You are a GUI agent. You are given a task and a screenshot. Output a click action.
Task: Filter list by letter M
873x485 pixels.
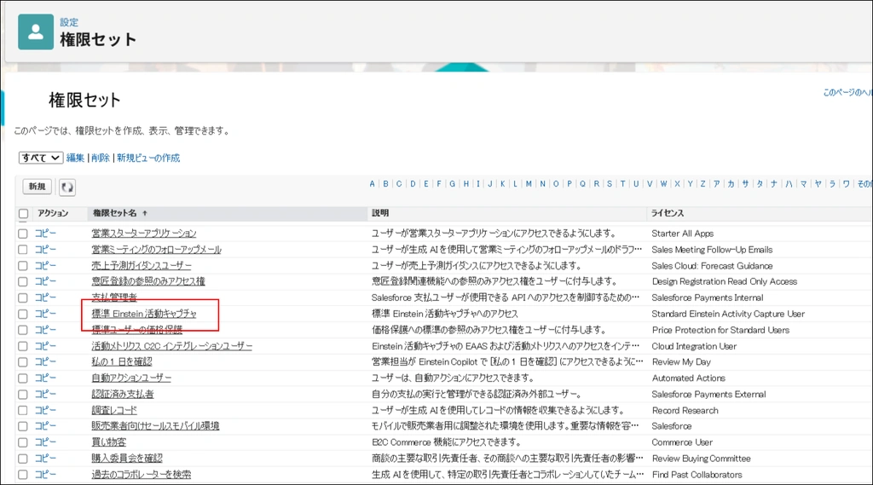[529, 183]
